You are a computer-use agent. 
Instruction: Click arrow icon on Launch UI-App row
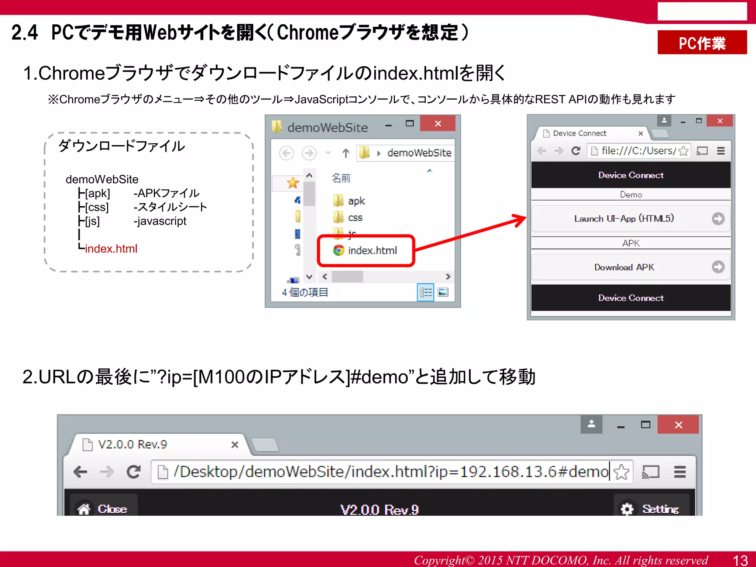(x=718, y=219)
